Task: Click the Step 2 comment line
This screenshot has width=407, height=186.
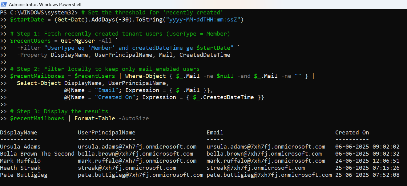Action: [x=105, y=69]
